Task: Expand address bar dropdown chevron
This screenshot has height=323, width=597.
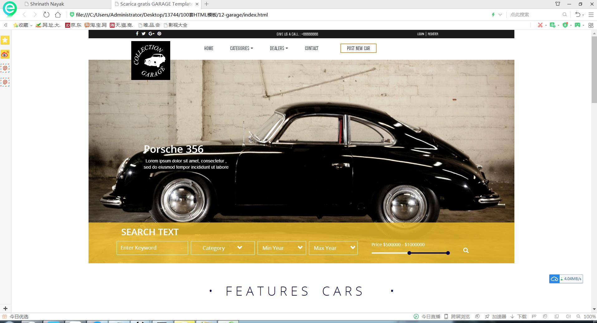Action: (500, 15)
